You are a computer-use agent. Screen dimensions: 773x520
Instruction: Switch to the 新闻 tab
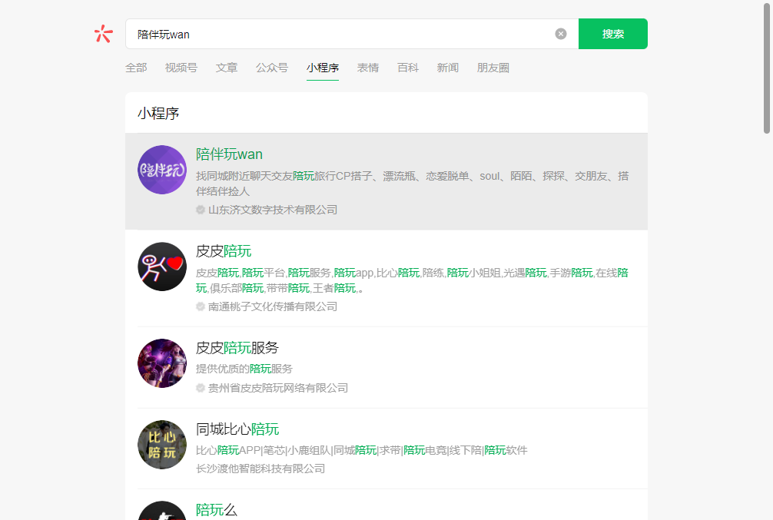coord(448,68)
